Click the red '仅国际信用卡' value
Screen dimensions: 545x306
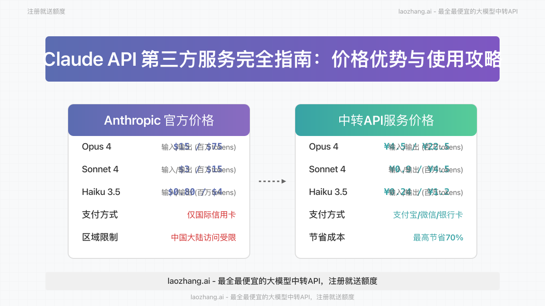click(212, 215)
